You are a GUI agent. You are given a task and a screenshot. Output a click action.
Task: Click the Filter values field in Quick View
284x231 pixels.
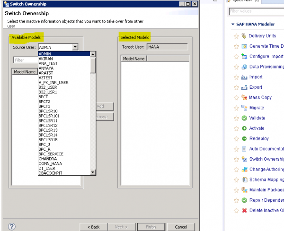[256, 11]
